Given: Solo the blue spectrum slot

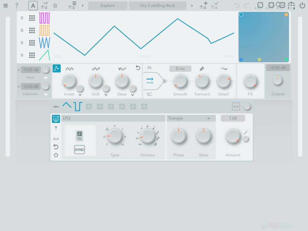Looking at the screenshot, I should coord(22,43).
